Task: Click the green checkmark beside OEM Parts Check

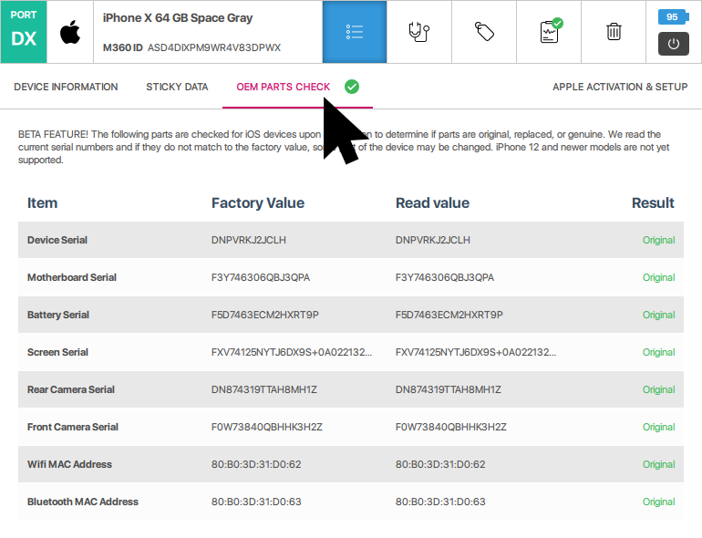Action: [x=352, y=87]
